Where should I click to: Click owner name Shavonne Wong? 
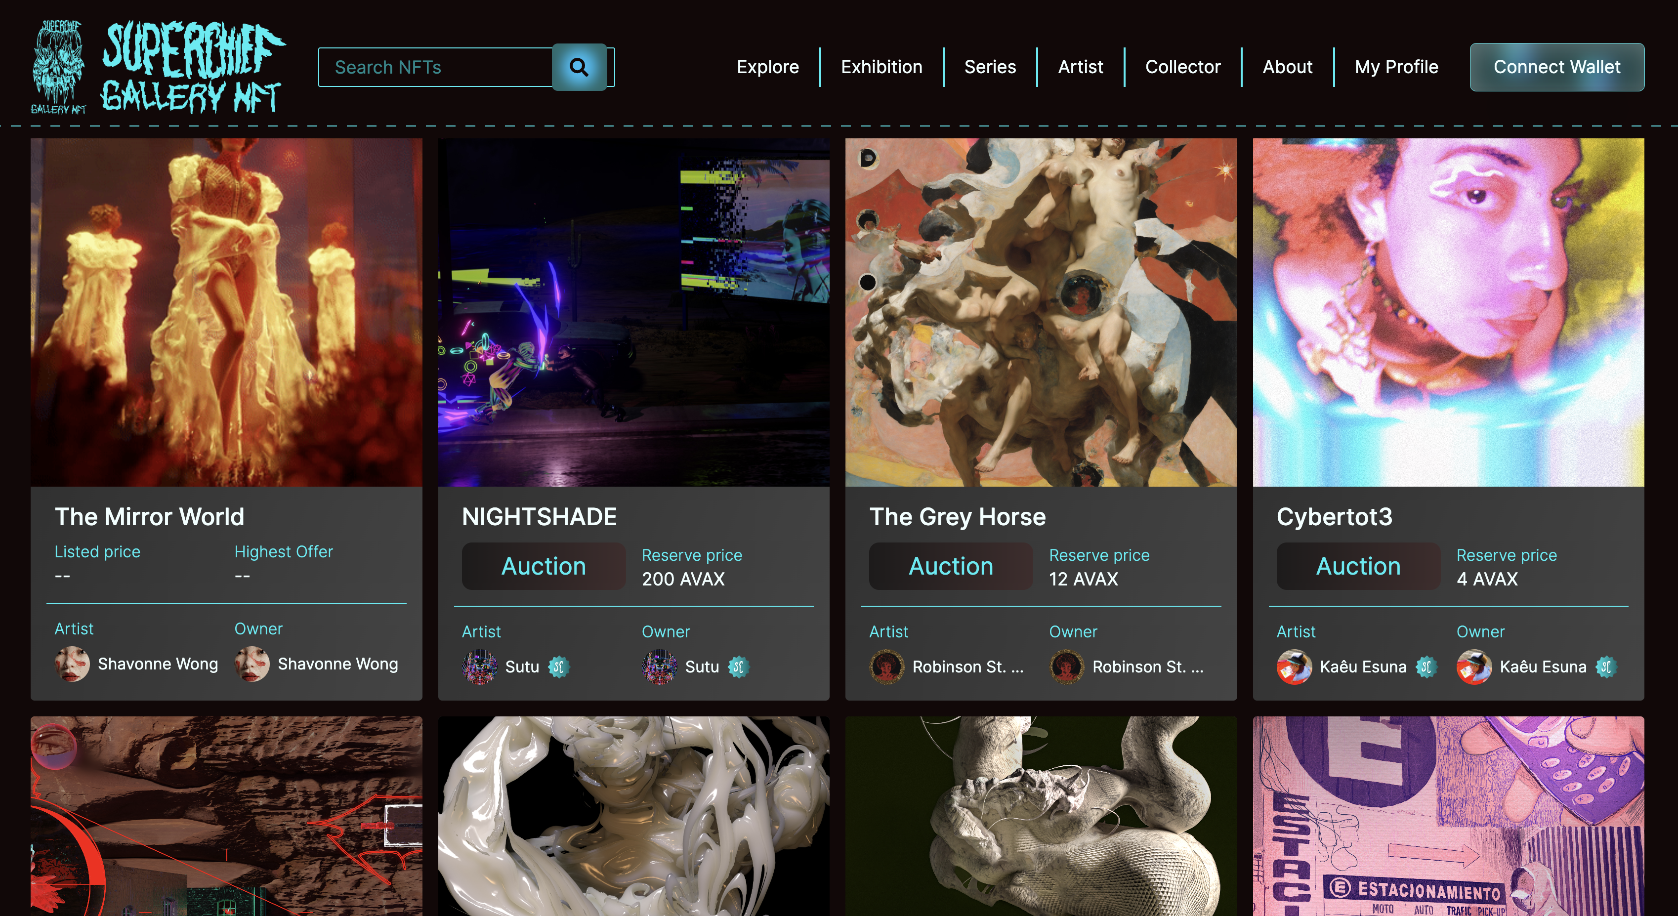(337, 664)
